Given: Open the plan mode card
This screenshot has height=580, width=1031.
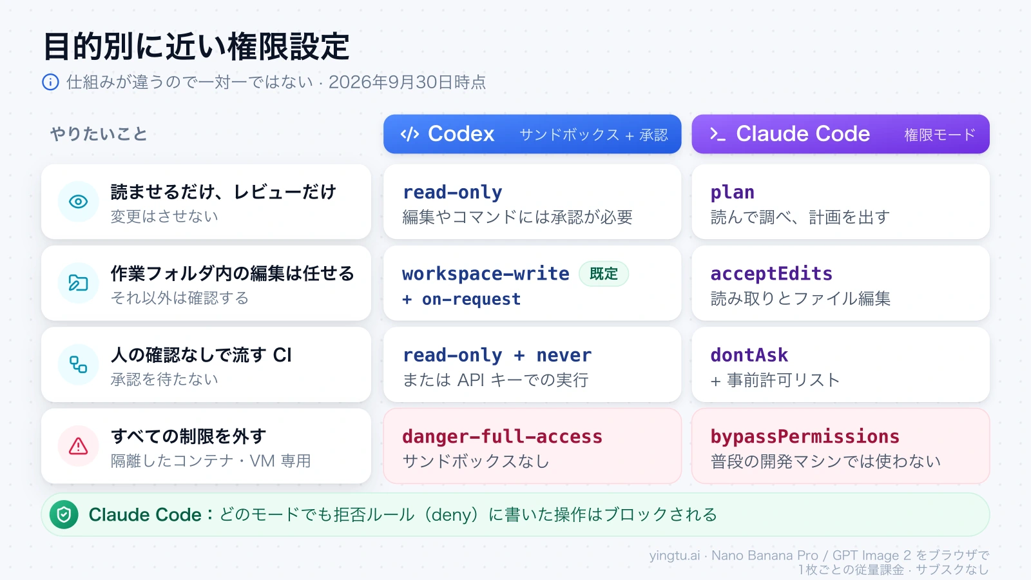Looking at the screenshot, I should 840,202.
